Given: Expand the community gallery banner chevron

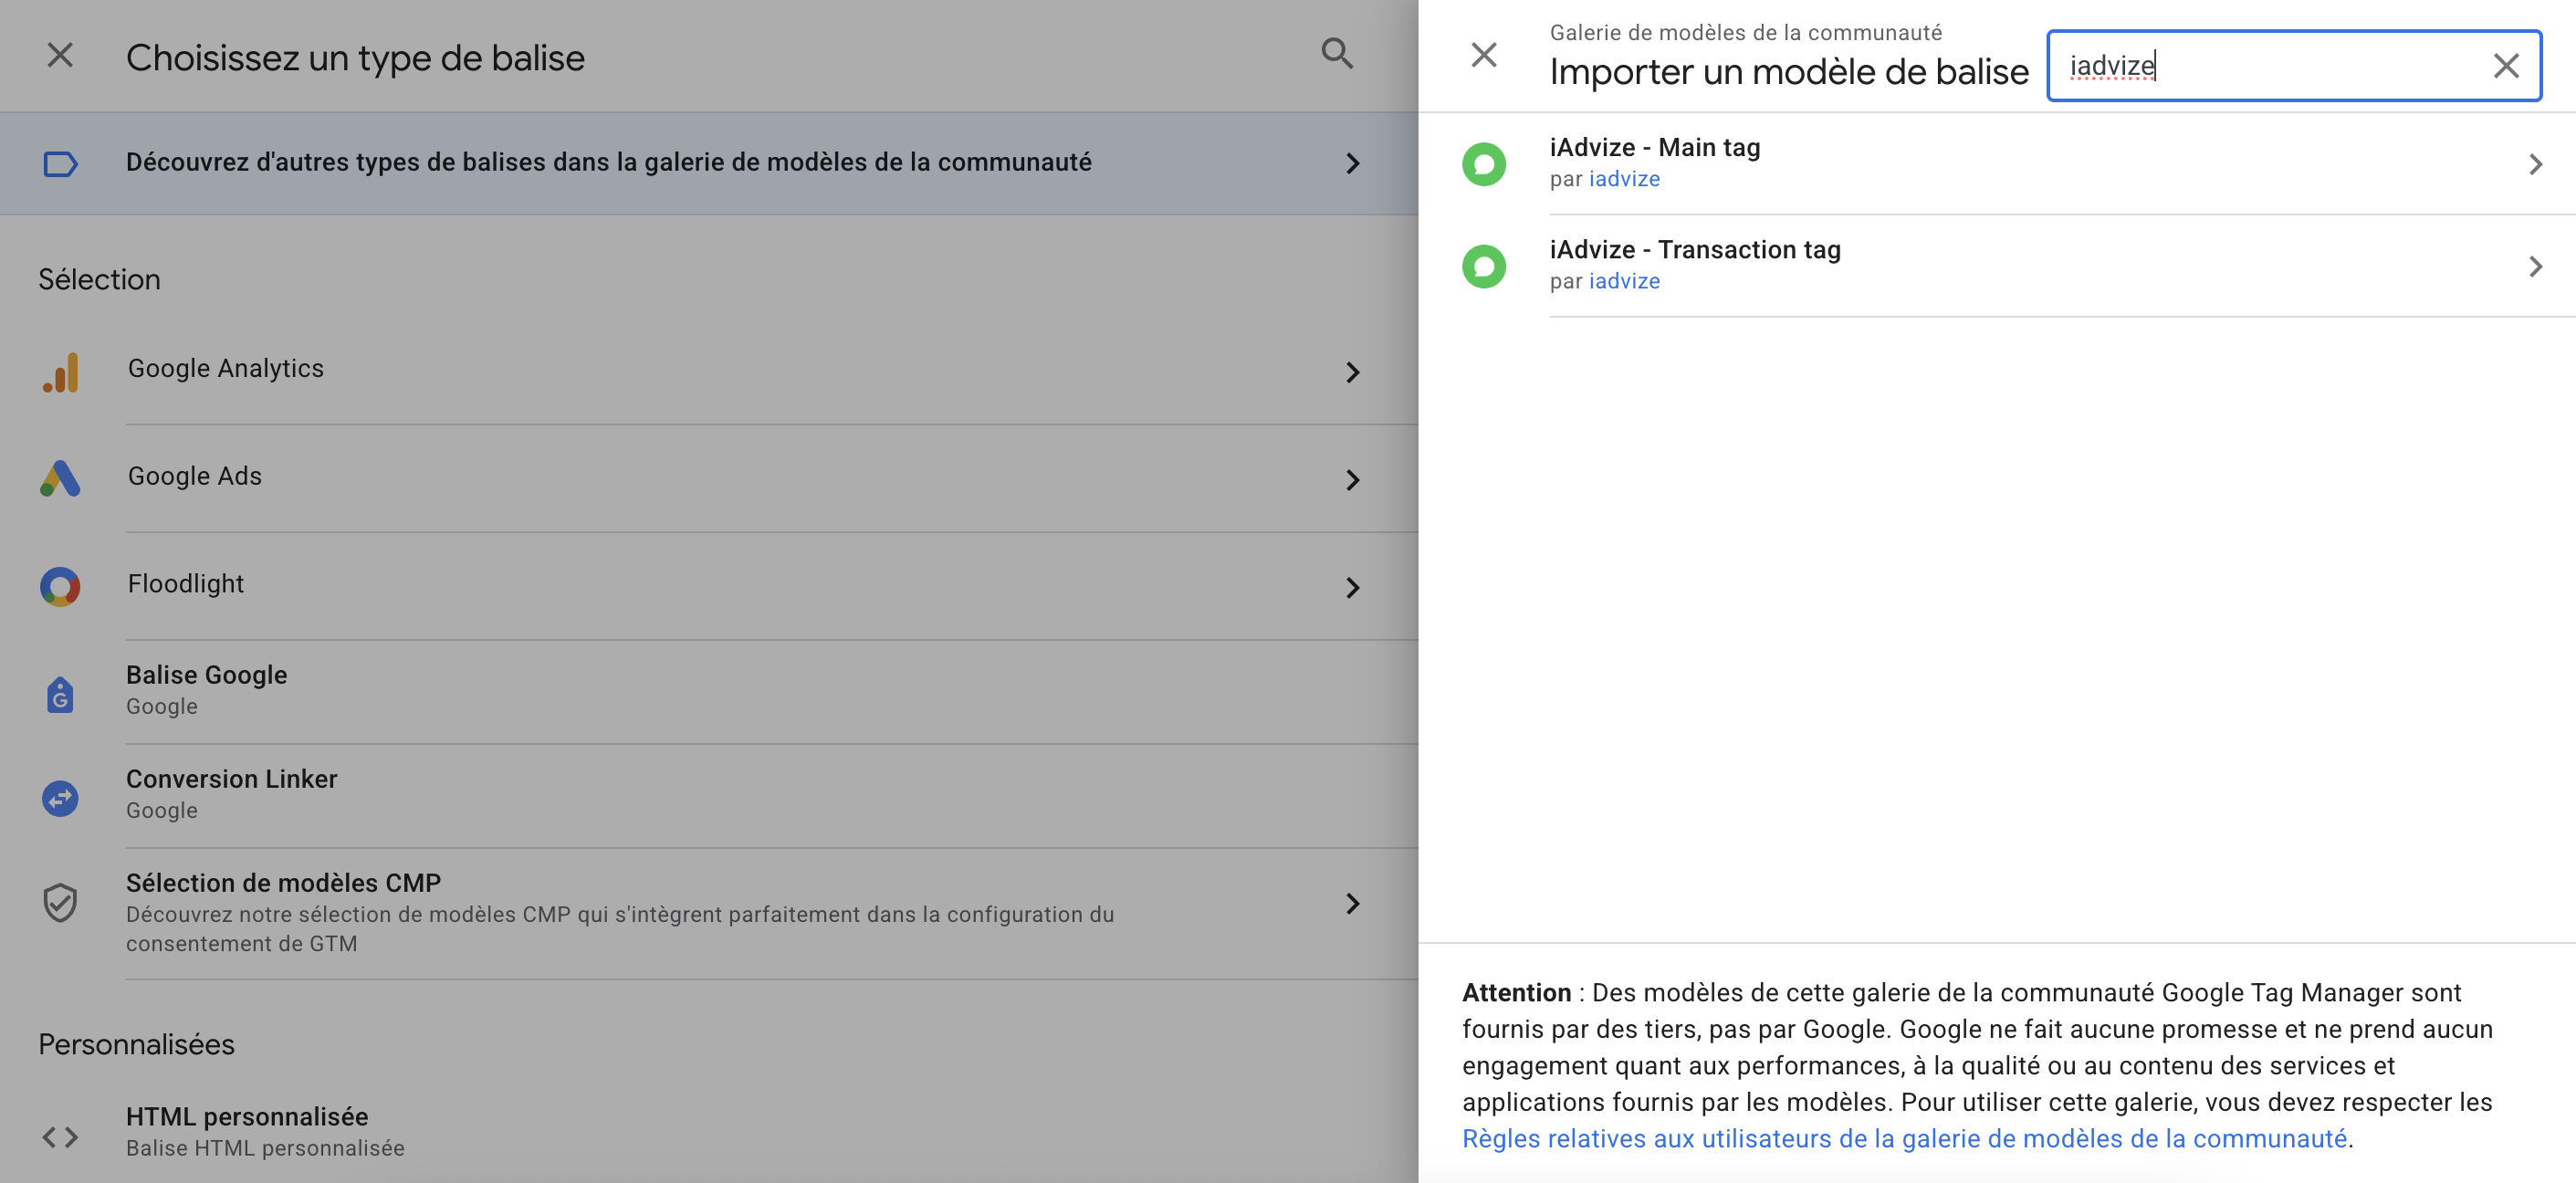Looking at the screenshot, I should (x=1353, y=164).
